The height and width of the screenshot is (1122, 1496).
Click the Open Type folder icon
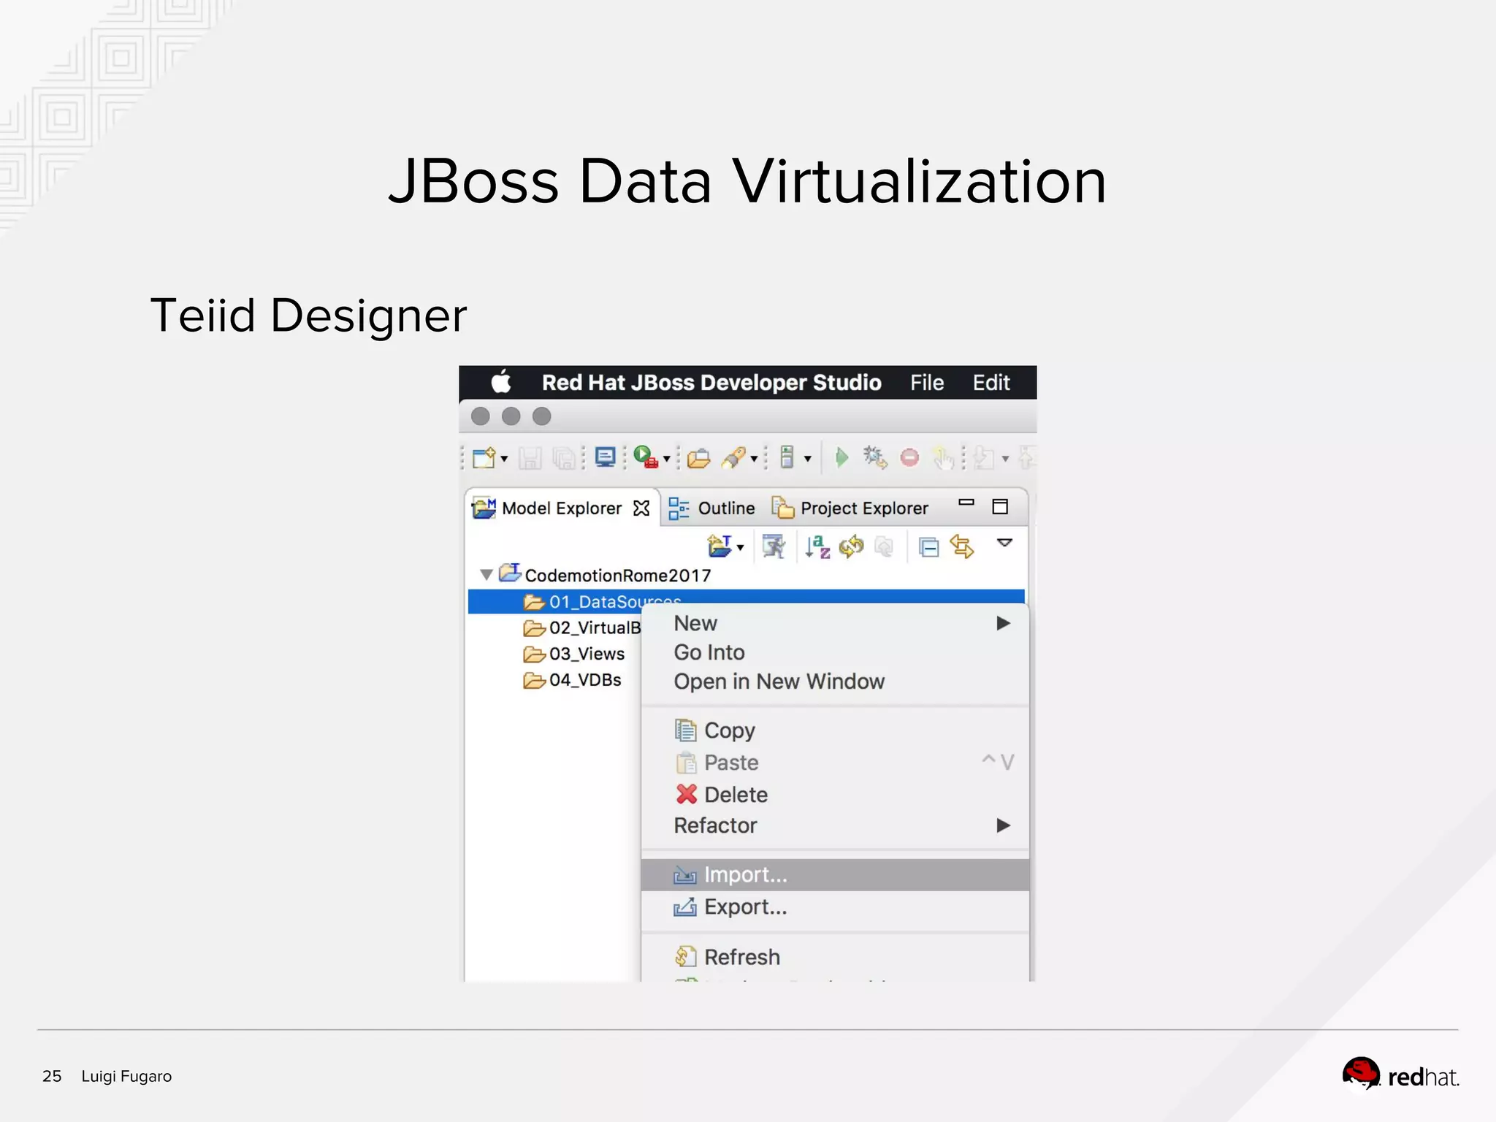pyautogui.click(x=698, y=459)
